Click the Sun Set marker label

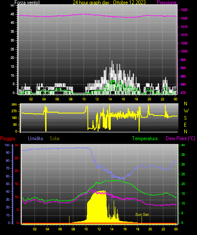(x=142, y=215)
